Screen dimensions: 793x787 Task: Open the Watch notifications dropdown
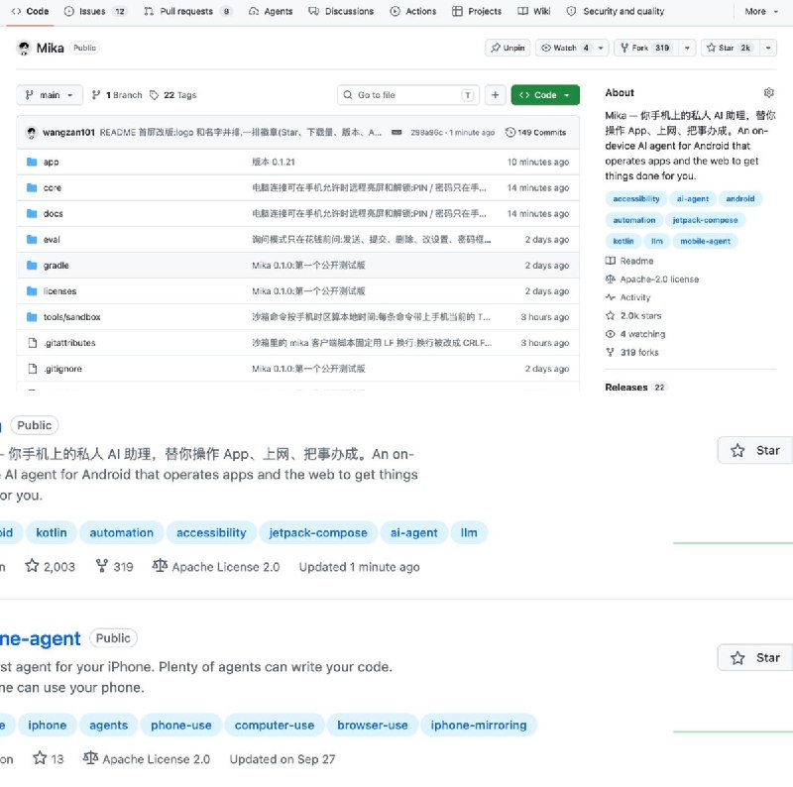572,48
